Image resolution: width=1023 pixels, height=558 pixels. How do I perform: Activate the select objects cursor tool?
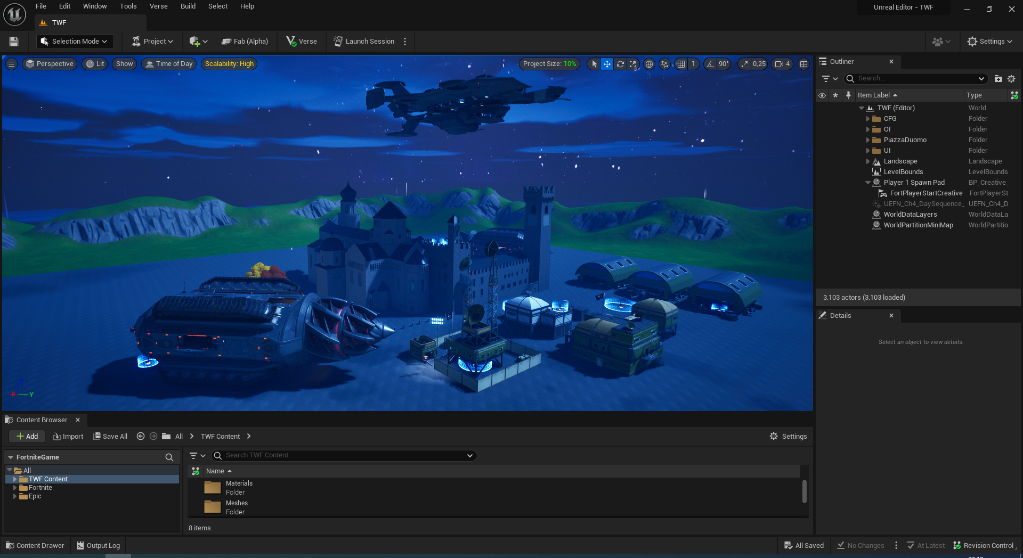pyautogui.click(x=595, y=64)
